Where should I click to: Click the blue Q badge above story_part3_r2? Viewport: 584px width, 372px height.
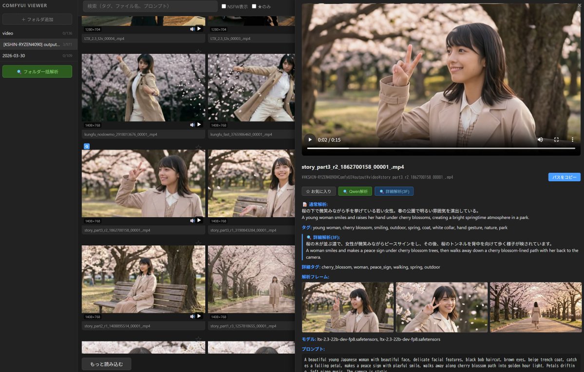86,146
